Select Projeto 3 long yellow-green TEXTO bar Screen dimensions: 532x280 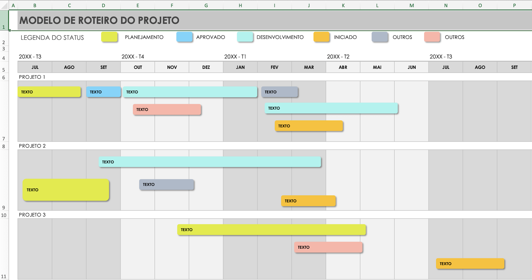pyautogui.click(x=272, y=230)
